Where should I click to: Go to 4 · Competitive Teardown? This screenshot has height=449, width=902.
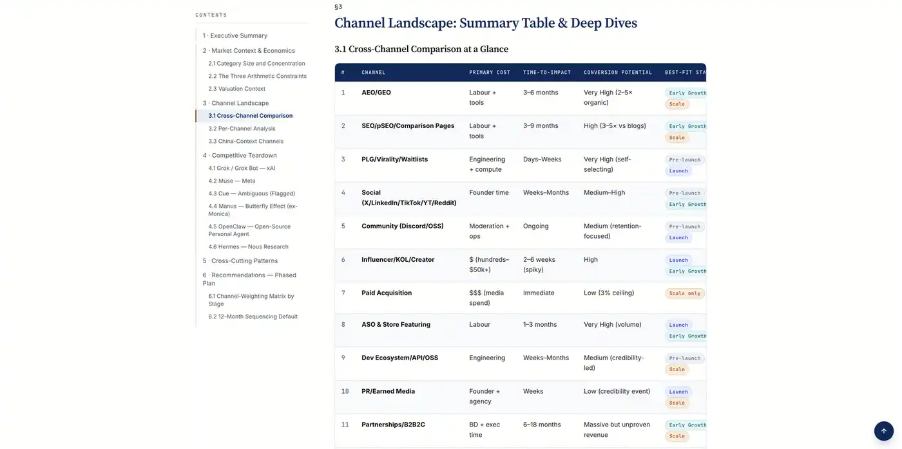point(240,155)
